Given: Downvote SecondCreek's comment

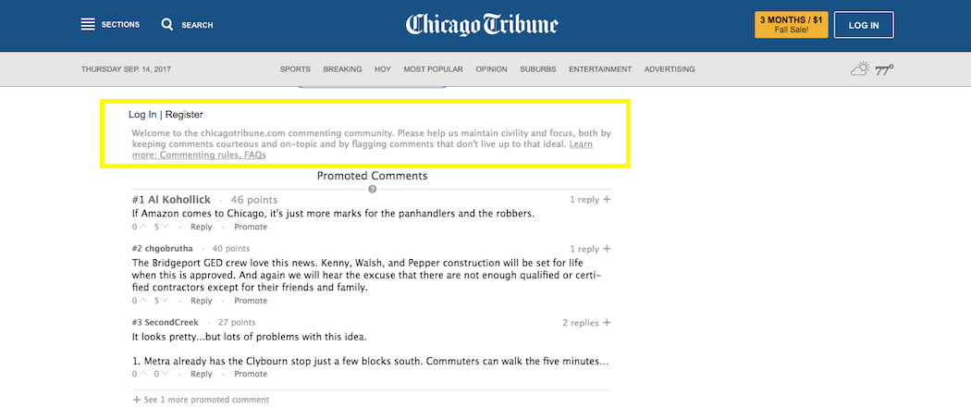Looking at the screenshot, I should pyautogui.click(x=165, y=374).
